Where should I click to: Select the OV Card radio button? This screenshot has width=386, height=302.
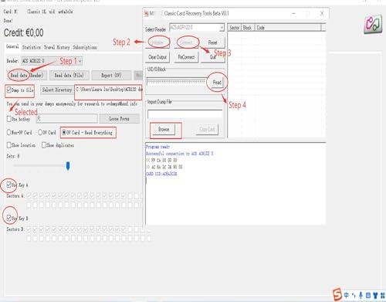(40, 132)
